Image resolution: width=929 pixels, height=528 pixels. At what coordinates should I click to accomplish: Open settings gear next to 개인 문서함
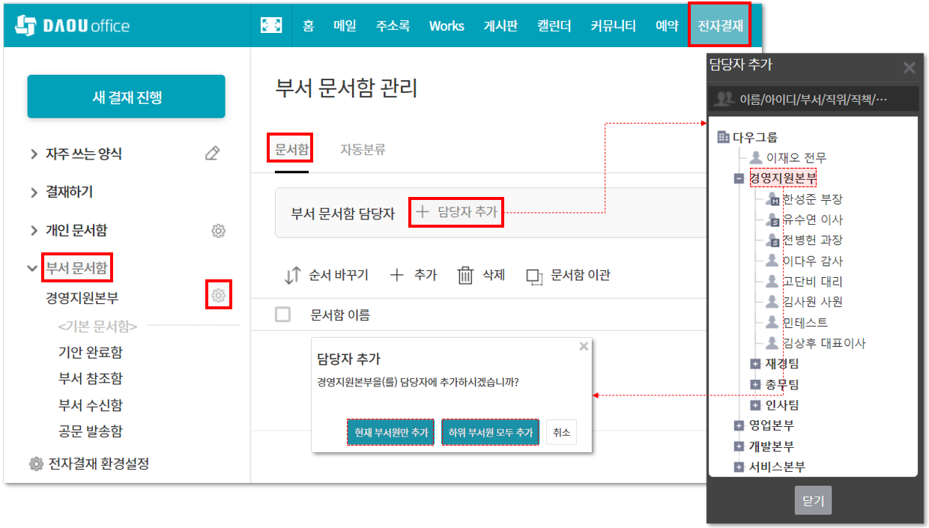click(219, 231)
